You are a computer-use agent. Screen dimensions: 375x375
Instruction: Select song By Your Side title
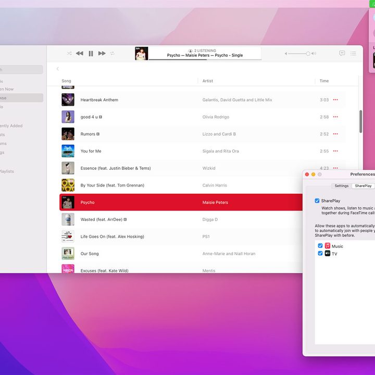pyautogui.click(x=113, y=185)
